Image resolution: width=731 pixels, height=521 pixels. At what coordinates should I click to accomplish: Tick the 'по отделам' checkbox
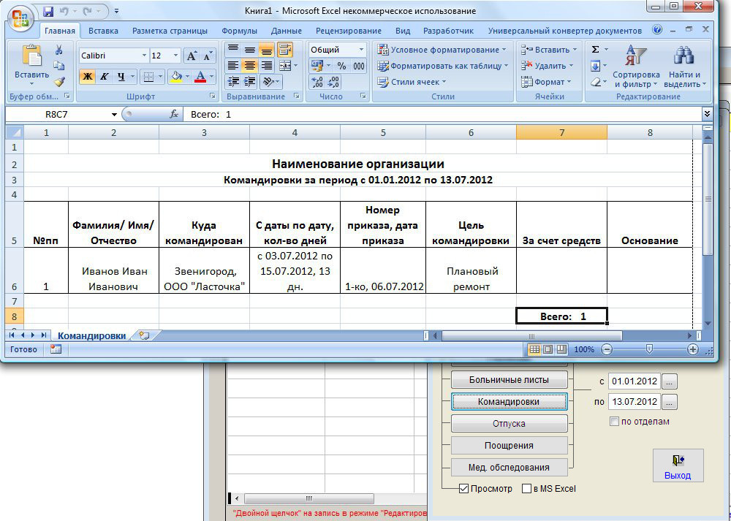click(x=614, y=422)
